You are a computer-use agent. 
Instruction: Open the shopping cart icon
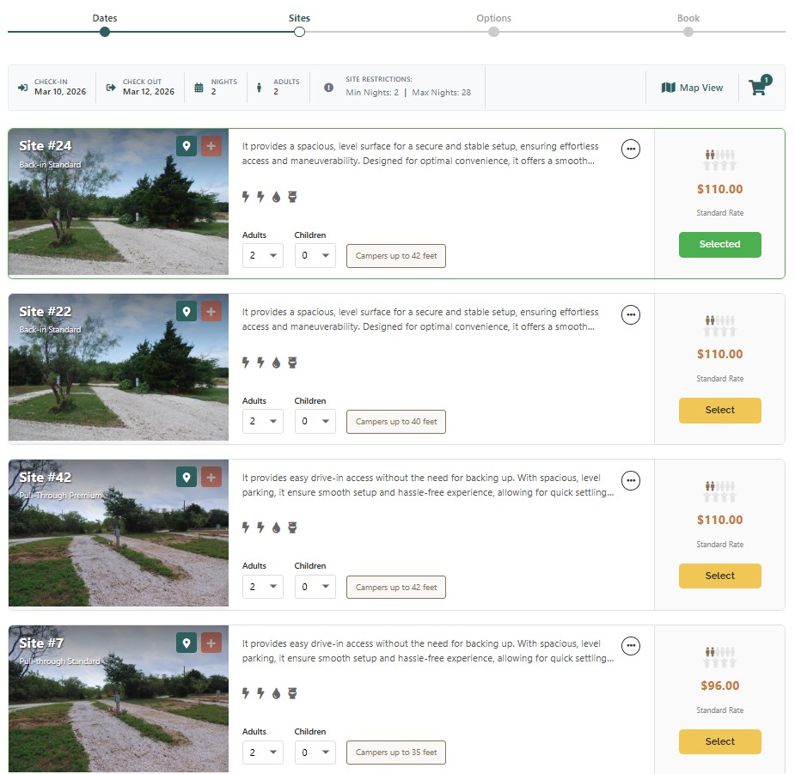758,88
